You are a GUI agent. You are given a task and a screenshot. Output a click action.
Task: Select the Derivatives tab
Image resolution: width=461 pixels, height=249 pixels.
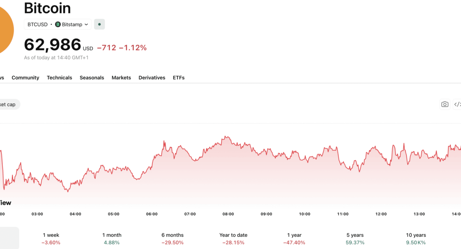click(152, 78)
